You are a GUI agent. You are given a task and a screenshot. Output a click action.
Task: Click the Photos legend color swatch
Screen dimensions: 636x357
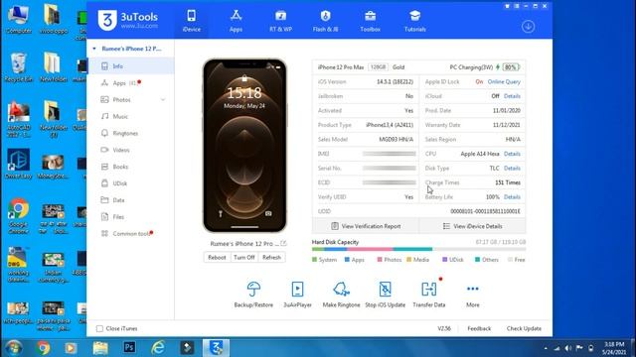pos(380,260)
